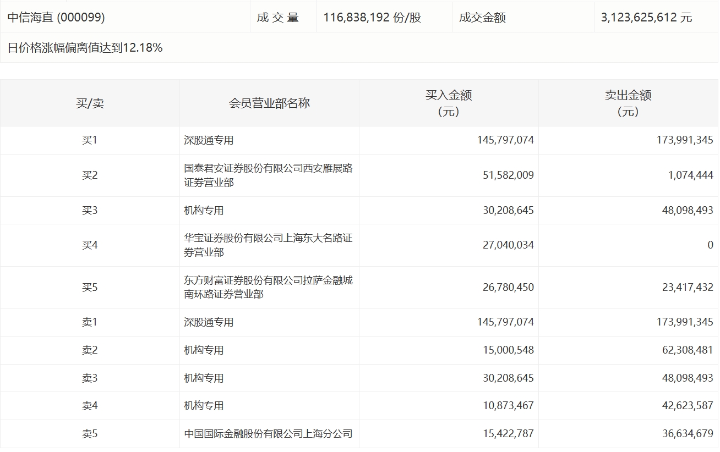Click the 买入金额 (元) column header
The height and width of the screenshot is (452, 720).
(449, 103)
